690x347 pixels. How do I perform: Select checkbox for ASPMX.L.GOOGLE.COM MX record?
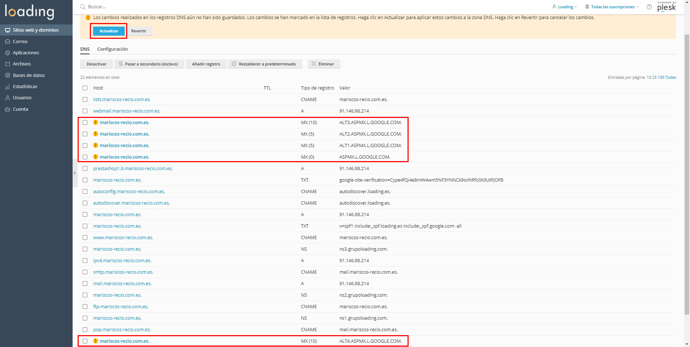(x=85, y=157)
